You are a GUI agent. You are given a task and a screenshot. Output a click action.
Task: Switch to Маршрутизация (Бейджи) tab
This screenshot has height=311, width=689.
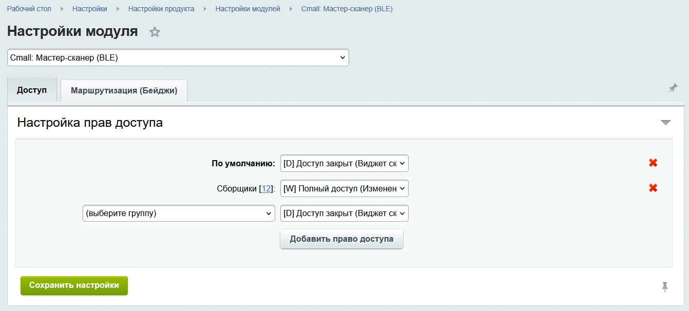pyautogui.click(x=124, y=90)
